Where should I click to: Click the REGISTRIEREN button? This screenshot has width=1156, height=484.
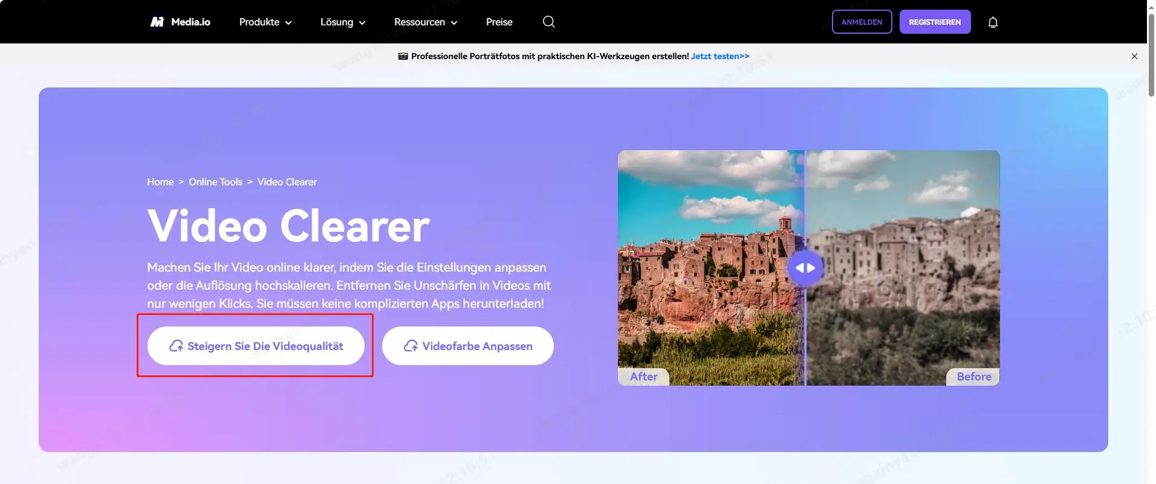pos(935,22)
